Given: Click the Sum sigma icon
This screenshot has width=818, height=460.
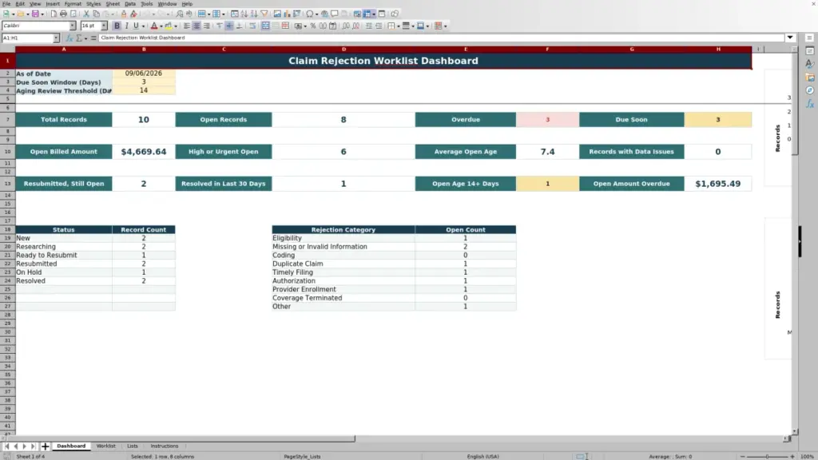Looking at the screenshot, I should tap(79, 38).
